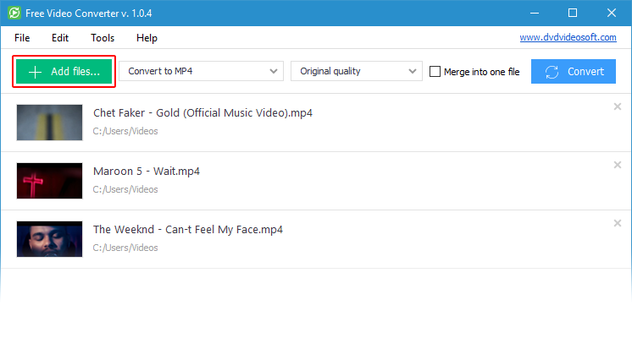Image resolution: width=632 pixels, height=338 pixels.
Task: Click the Chet Faker - Gold (Official Music Video).mp4 filename
Action: pos(202,113)
